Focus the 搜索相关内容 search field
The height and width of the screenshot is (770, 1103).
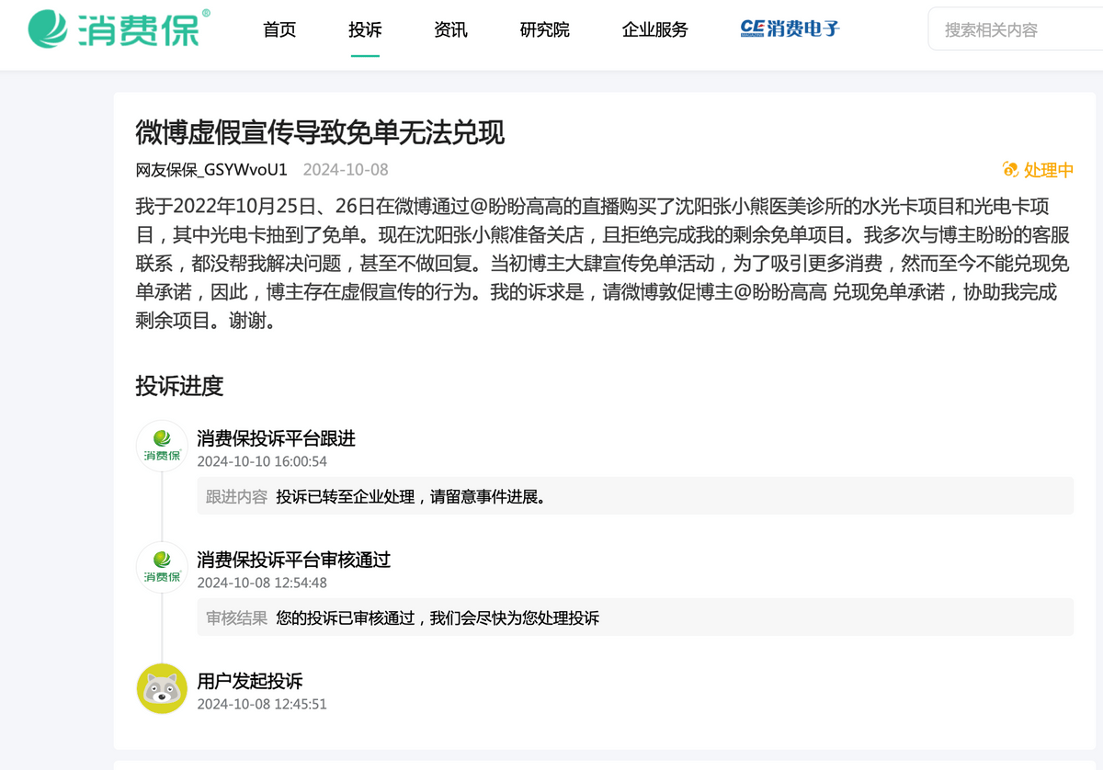(1016, 29)
